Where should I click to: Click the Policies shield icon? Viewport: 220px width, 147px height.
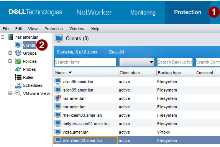point(18,61)
